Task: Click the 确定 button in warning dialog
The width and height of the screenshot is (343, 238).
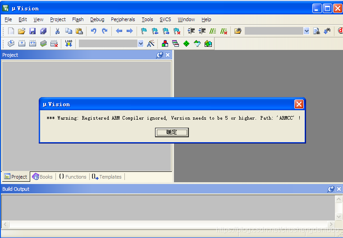Action: (172, 132)
